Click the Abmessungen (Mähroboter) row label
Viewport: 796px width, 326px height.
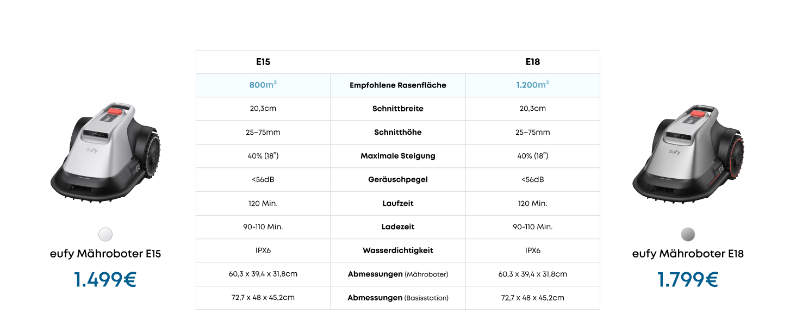point(398,274)
